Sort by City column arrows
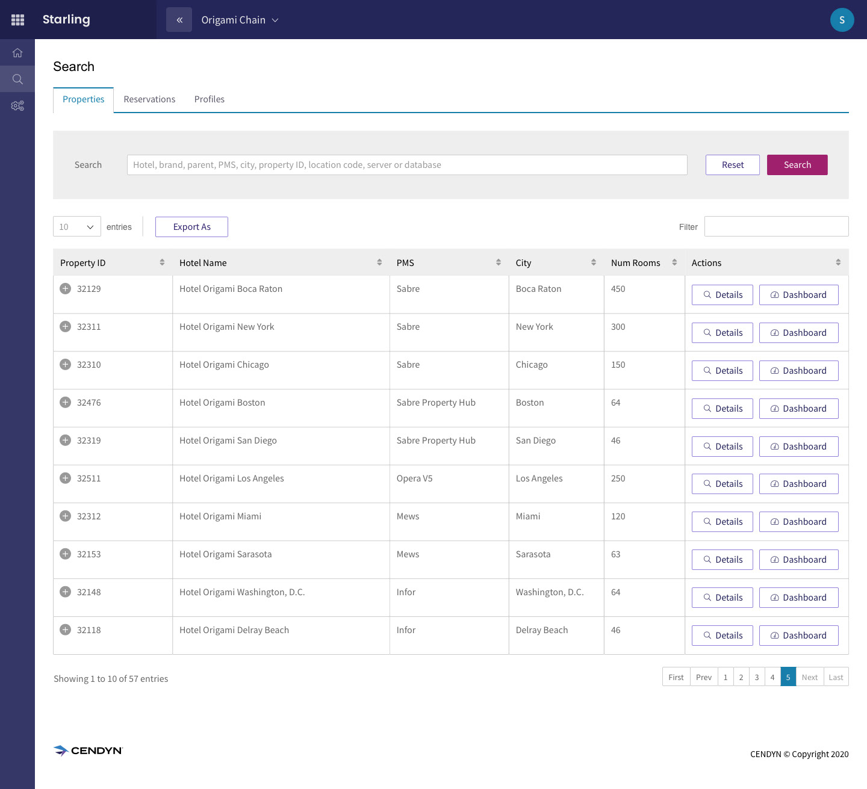Viewport: 867px width, 789px height. tap(594, 262)
